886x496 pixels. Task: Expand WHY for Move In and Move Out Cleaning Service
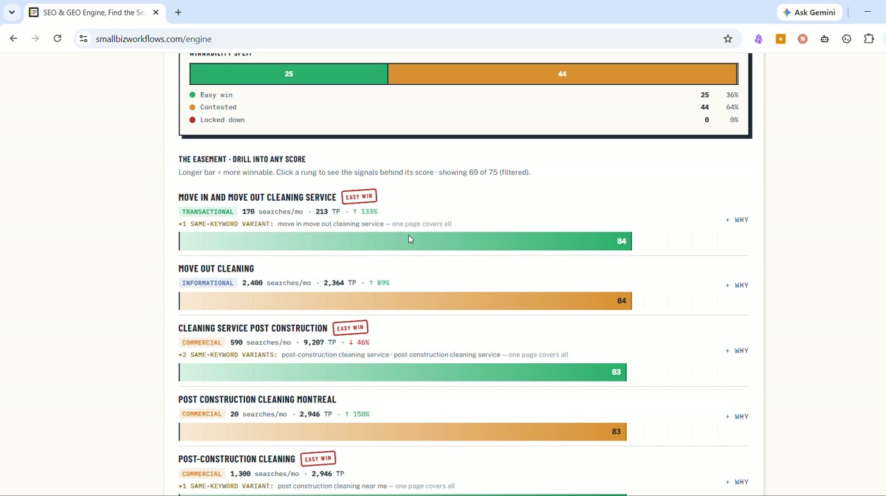(x=737, y=220)
